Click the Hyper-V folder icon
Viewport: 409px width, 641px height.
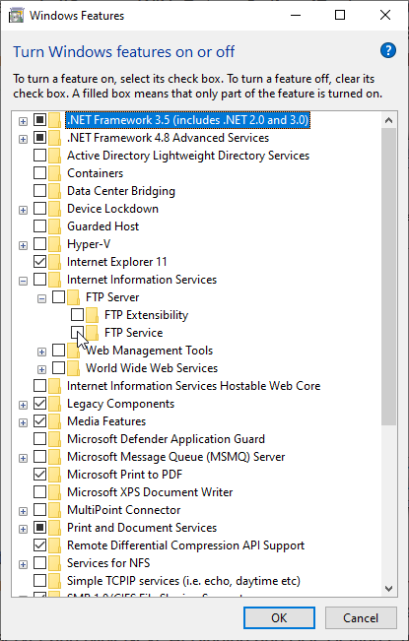click(54, 244)
